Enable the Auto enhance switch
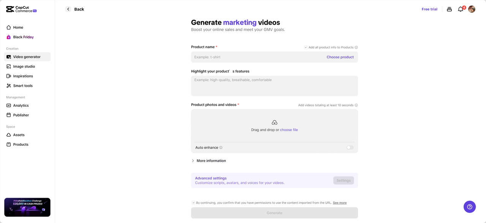The image size is (486, 223). tap(350, 148)
